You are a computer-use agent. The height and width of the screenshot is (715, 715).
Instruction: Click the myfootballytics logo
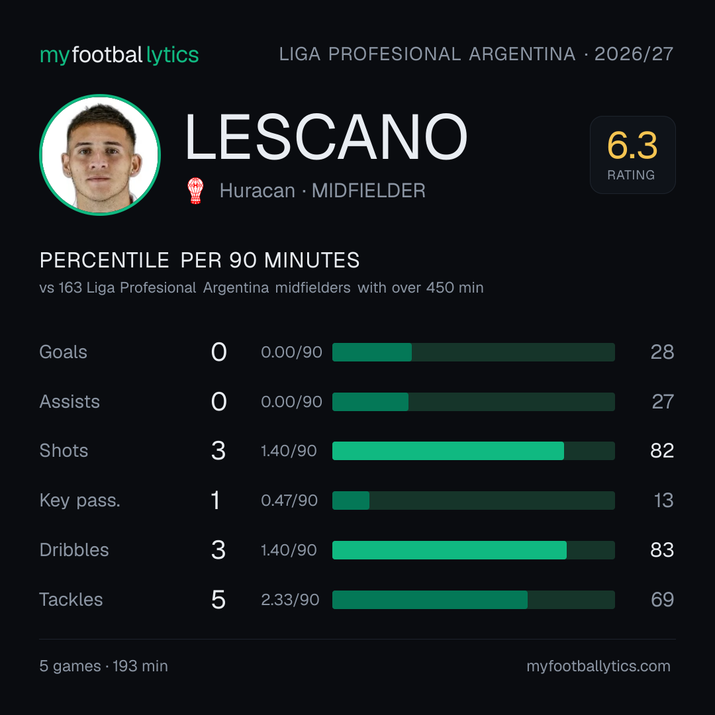119,55
